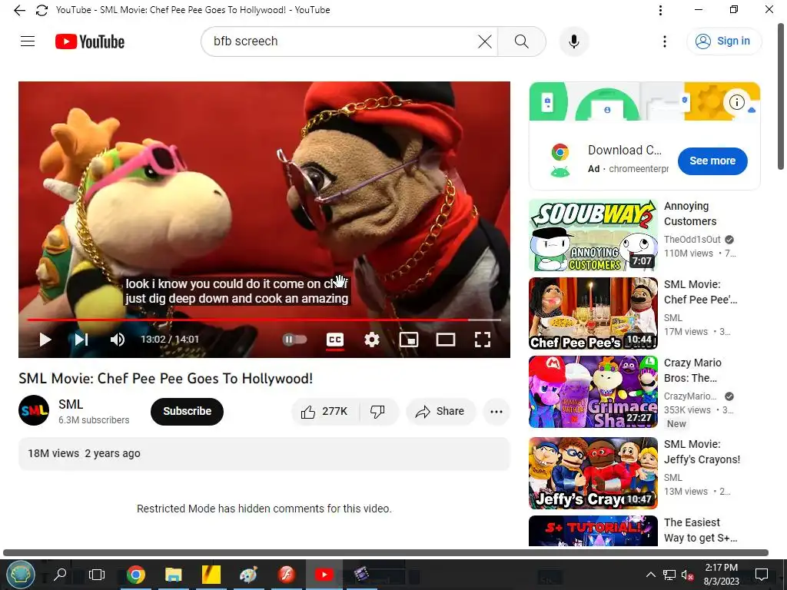Open taskbar search magnifier
This screenshot has width=787, height=590.
[60, 574]
